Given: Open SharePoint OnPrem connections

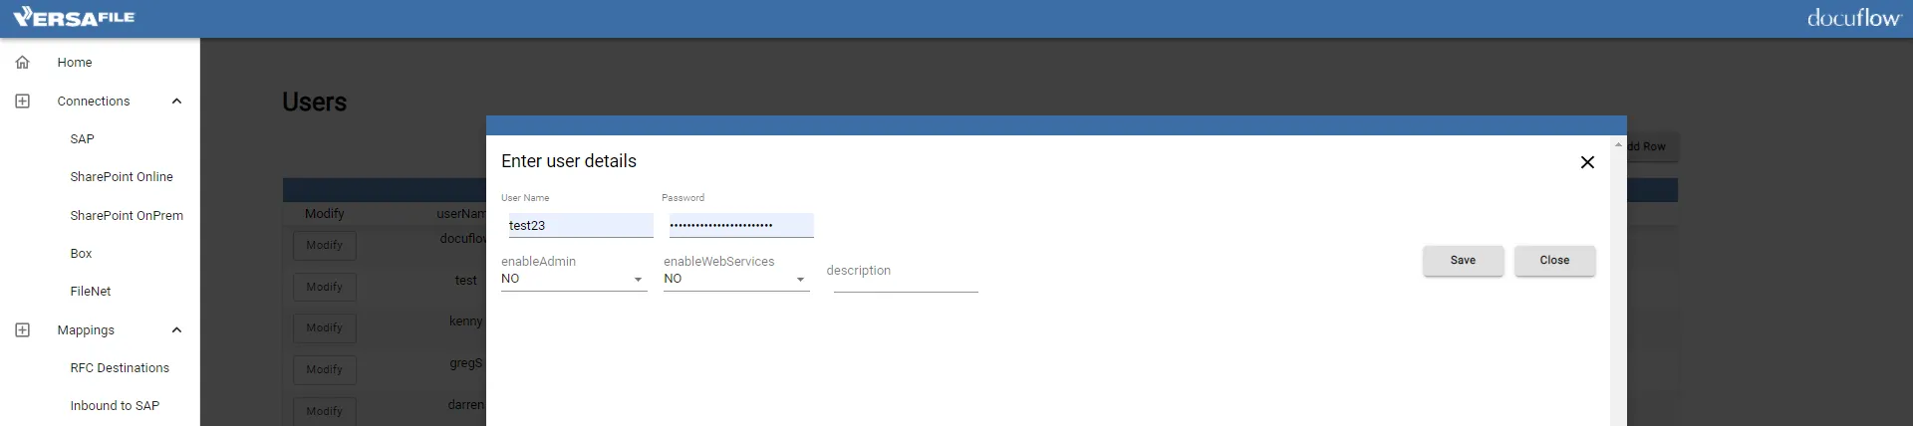Looking at the screenshot, I should point(127,215).
